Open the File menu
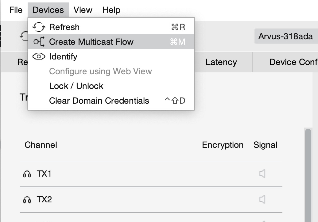Viewport: 318px width, 222px height. tap(16, 10)
